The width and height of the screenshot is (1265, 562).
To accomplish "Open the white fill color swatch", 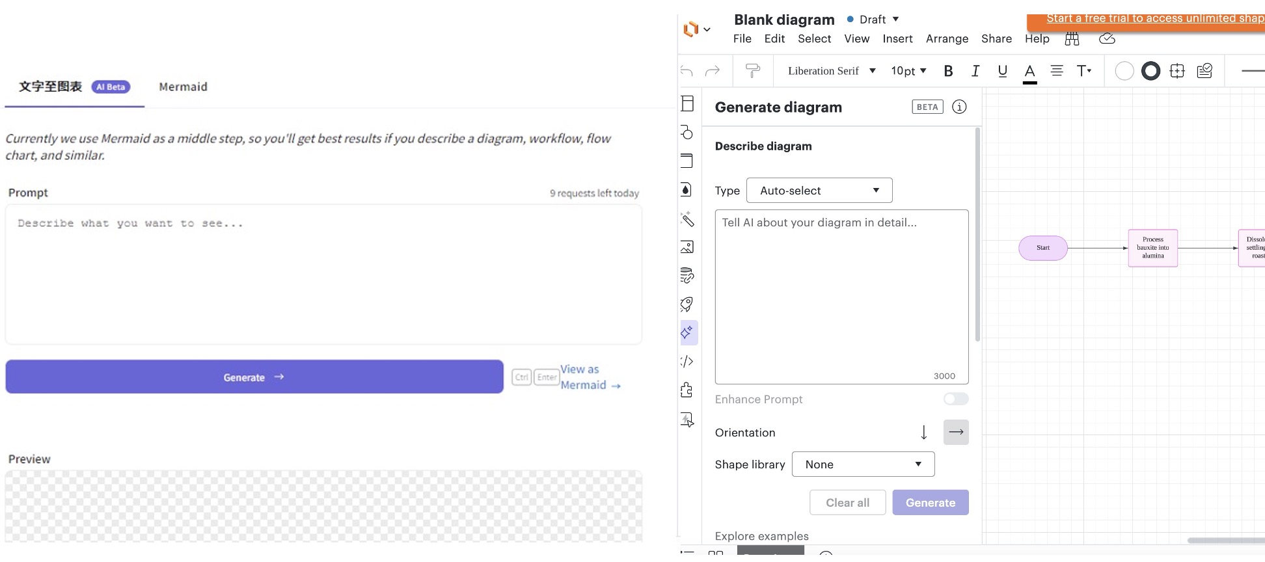I will click(x=1124, y=71).
